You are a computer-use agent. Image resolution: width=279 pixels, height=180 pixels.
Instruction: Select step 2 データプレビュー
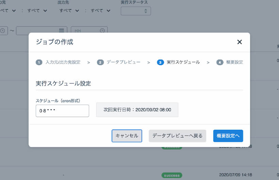pos(119,62)
